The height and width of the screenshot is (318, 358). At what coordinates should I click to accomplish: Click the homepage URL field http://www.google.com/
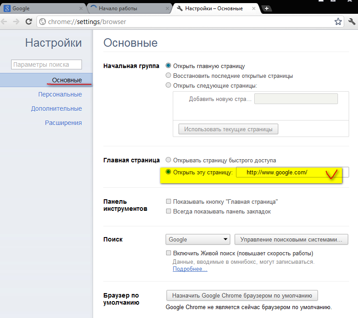pos(292,172)
